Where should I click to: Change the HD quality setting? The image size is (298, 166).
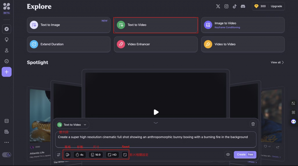(x=112, y=155)
